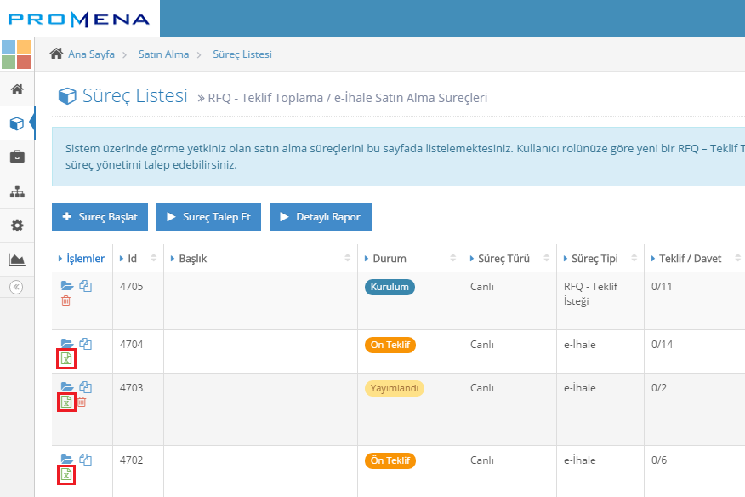Sort by the Id column header
Image resolution: width=745 pixels, height=497 pixels.
(x=138, y=258)
